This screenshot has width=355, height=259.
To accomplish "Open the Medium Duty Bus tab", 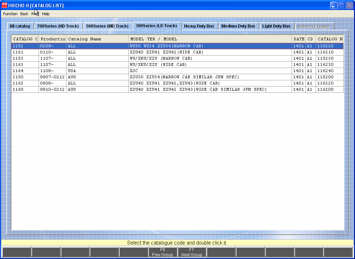I will 238,26.
